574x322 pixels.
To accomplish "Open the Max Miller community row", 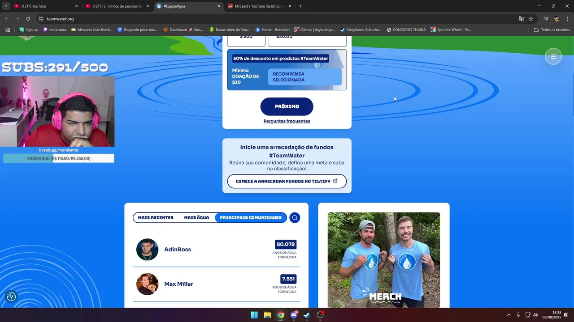I will pos(216,284).
